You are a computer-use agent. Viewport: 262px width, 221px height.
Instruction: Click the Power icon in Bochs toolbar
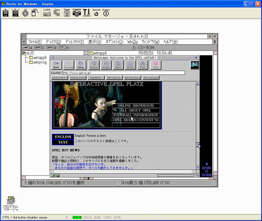pos(106,13)
